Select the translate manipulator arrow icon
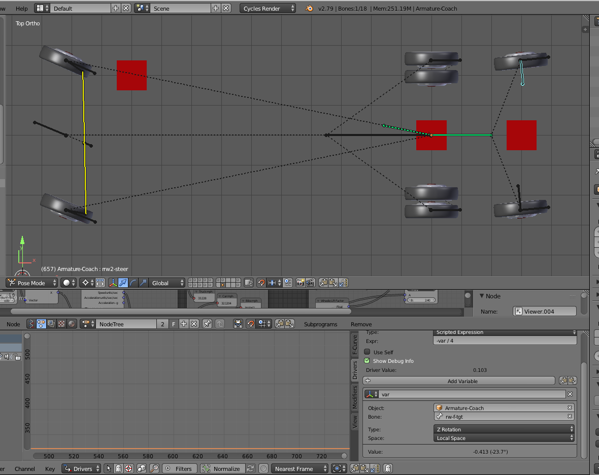 point(123,283)
